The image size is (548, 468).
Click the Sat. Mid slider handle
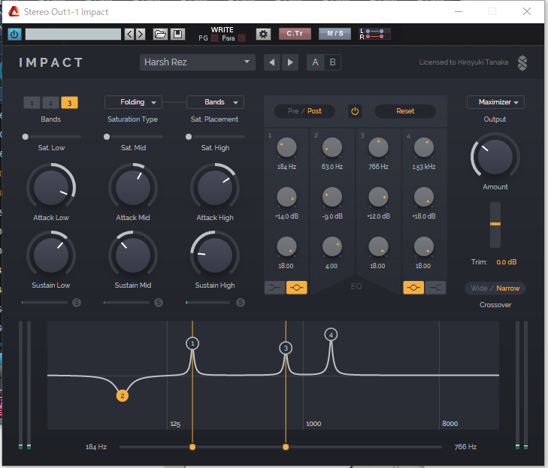tap(107, 137)
